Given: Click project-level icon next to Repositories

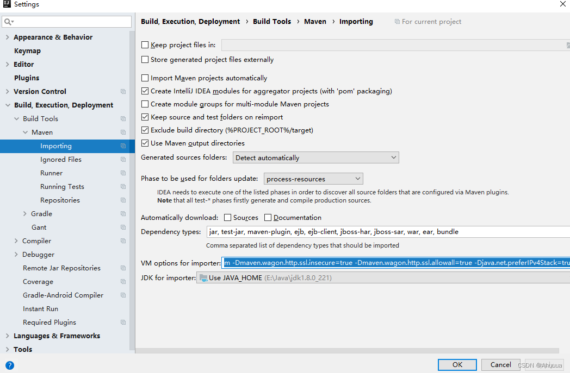Looking at the screenshot, I should [123, 200].
